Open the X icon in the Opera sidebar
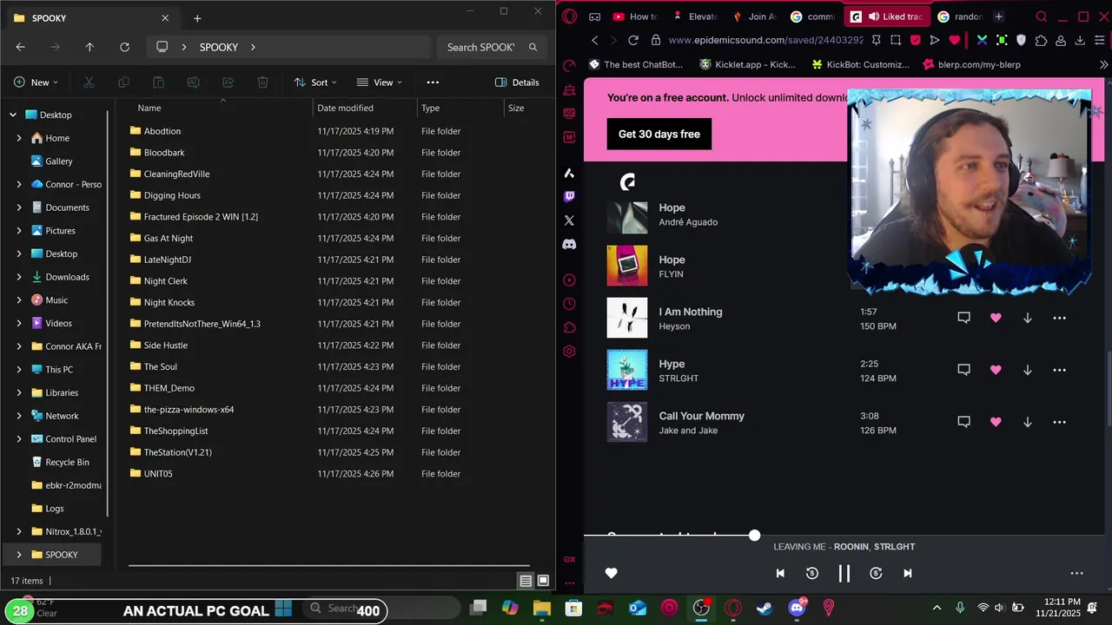The image size is (1112, 625). click(x=569, y=220)
